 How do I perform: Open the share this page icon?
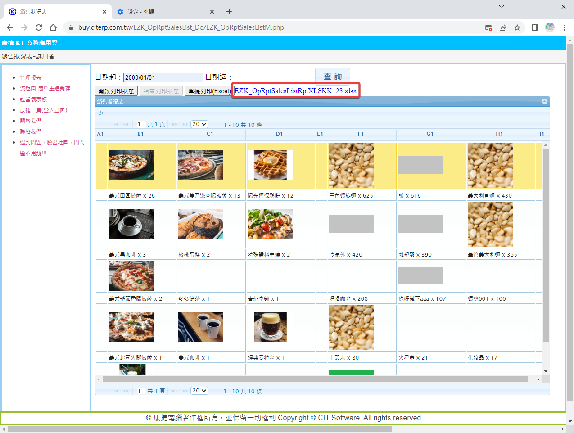tap(503, 27)
